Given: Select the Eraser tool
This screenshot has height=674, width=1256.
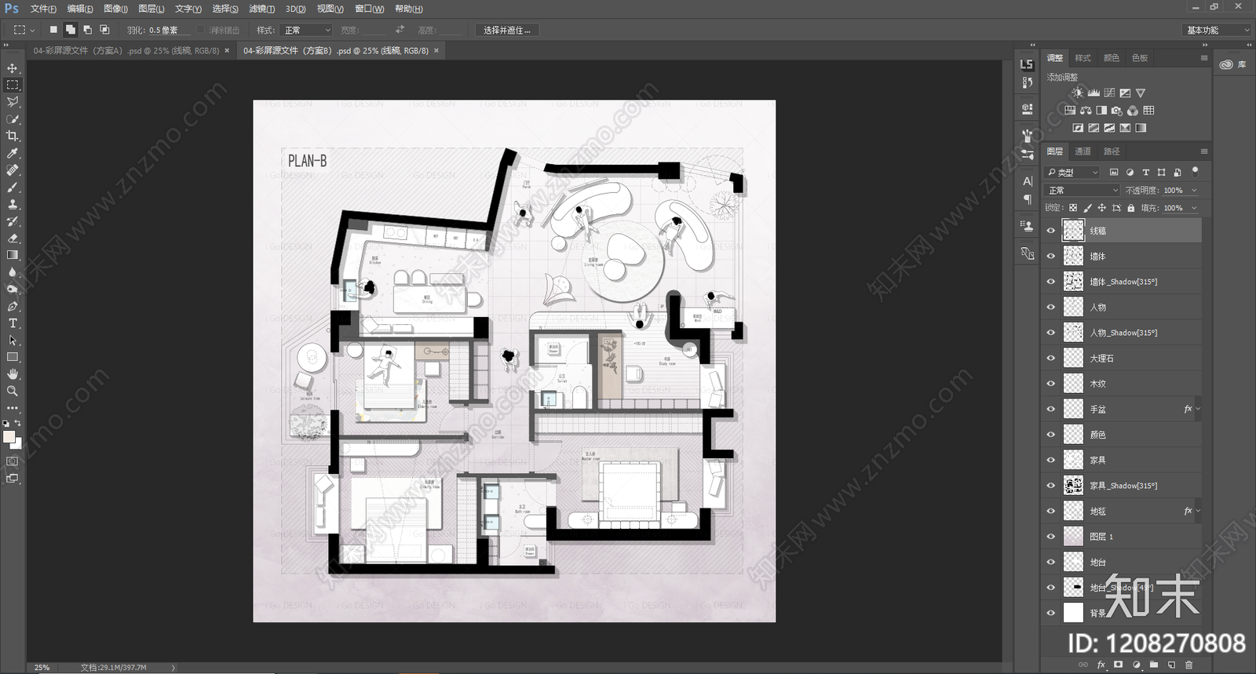Looking at the screenshot, I should [x=13, y=238].
